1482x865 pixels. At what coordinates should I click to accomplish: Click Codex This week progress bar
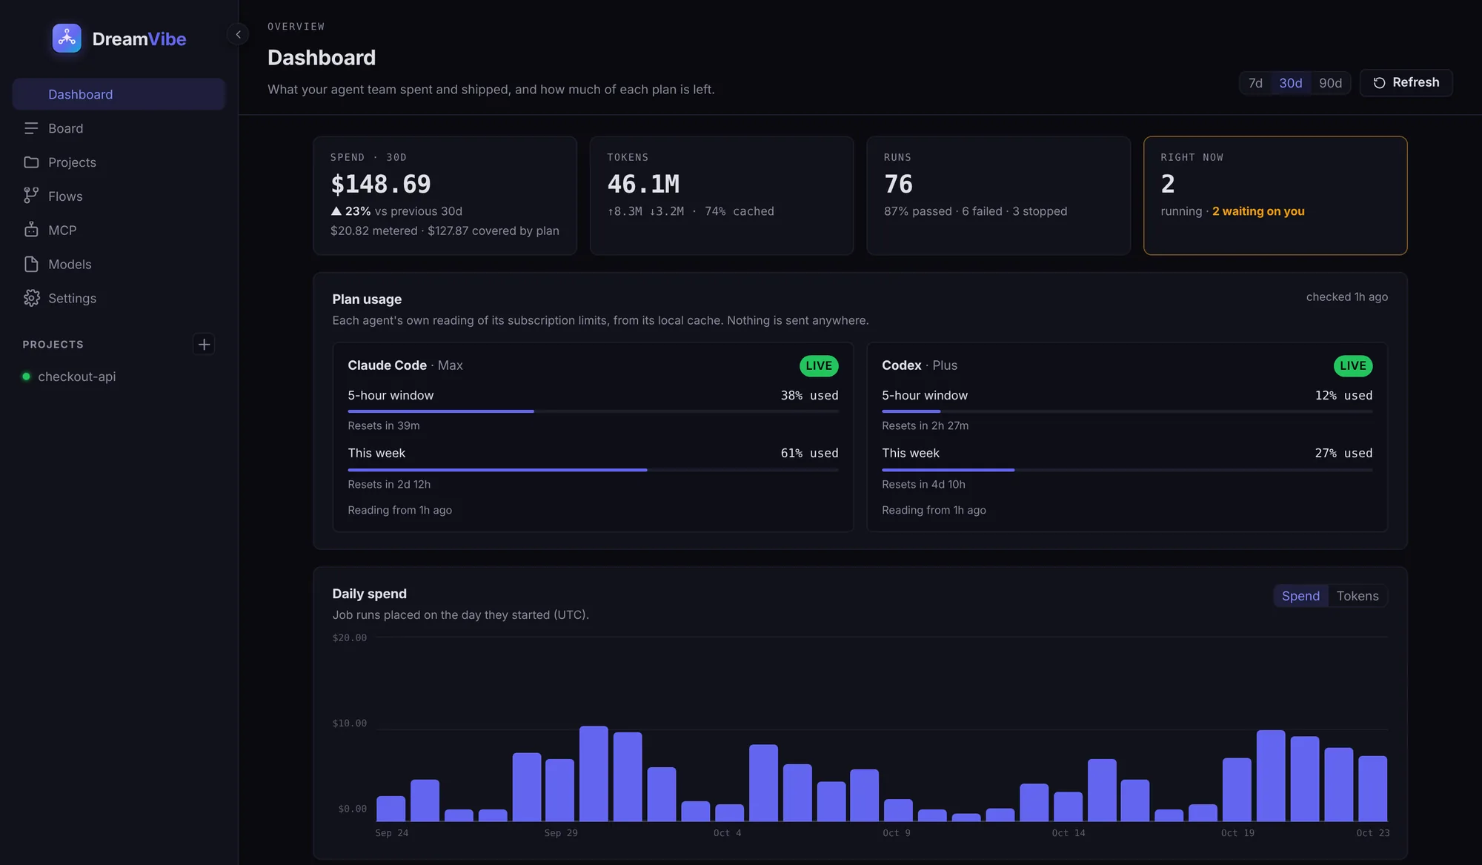pos(1127,470)
